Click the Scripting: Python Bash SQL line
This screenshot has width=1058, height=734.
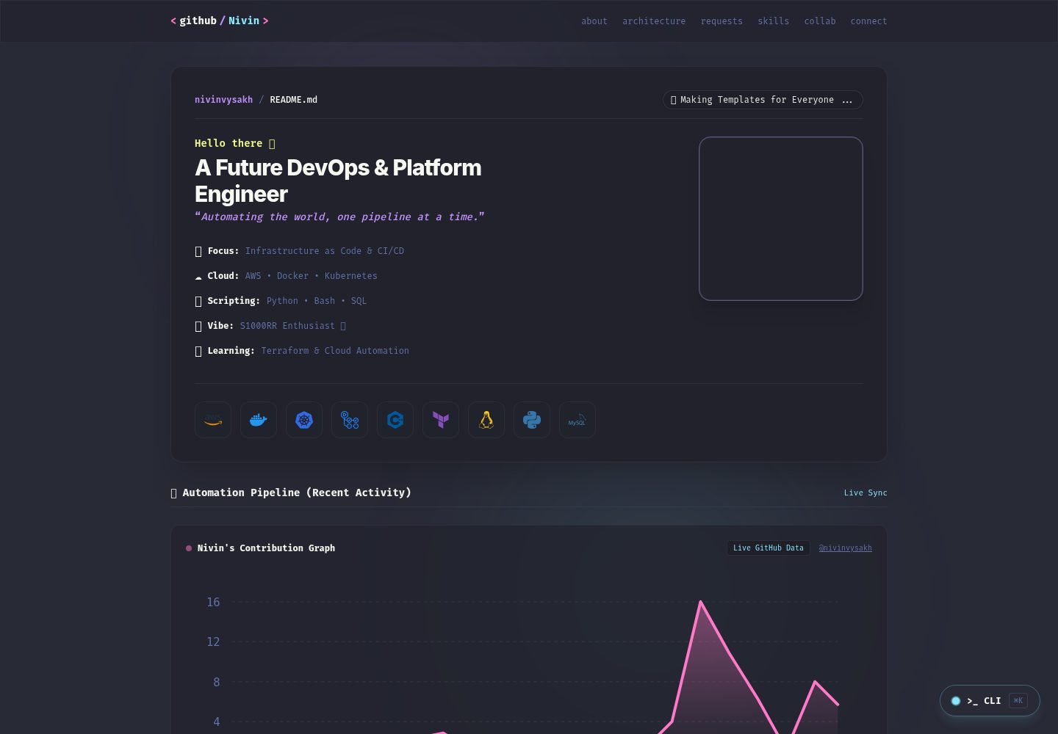(x=281, y=301)
